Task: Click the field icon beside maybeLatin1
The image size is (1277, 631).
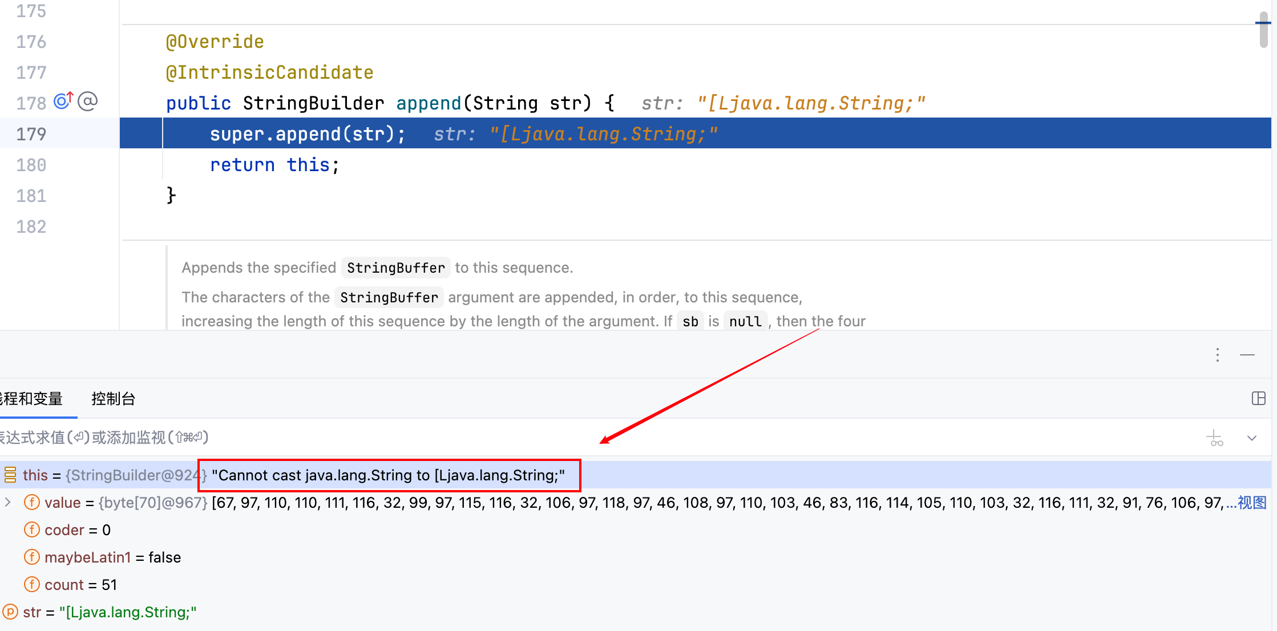Action: click(x=32, y=557)
